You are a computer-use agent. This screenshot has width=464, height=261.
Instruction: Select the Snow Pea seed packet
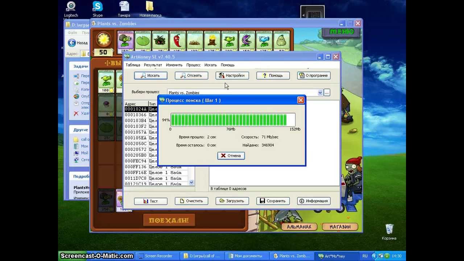264,42
